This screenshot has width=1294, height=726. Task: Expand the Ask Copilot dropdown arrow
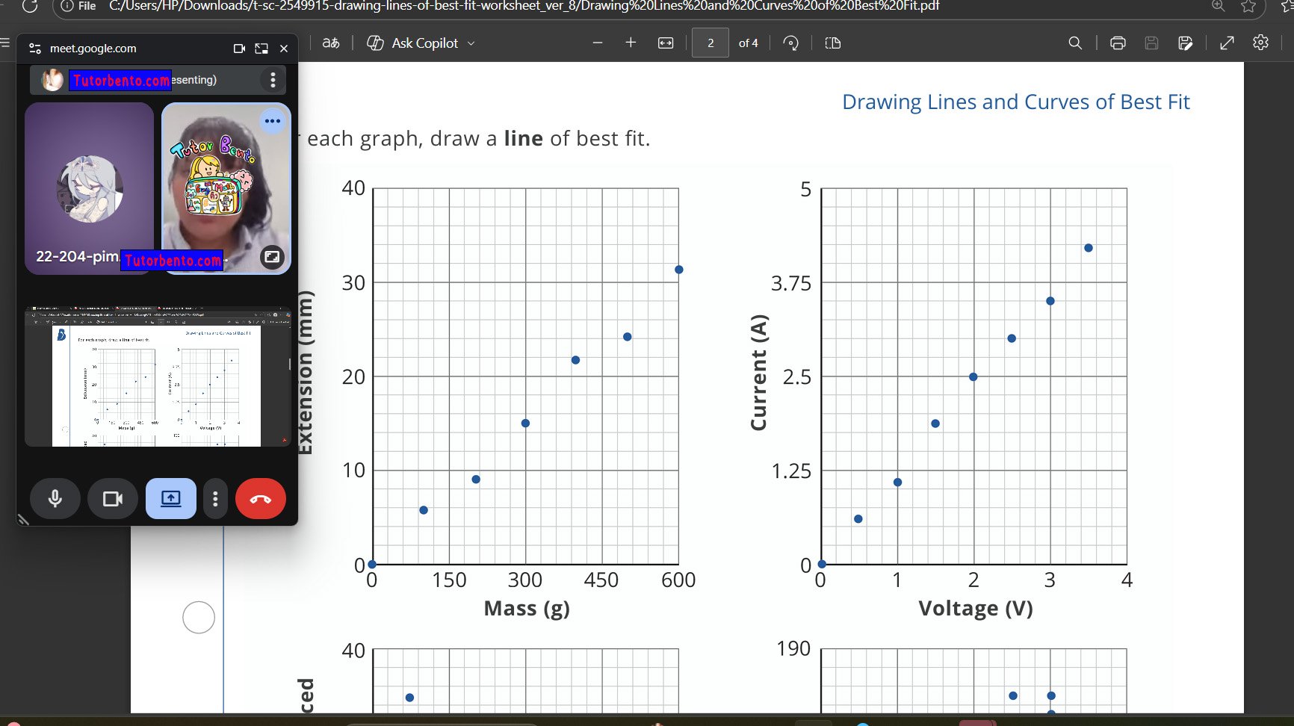(x=471, y=43)
